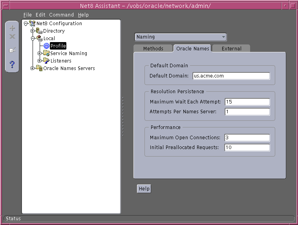Collapse the Local tree node

[x=33, y=39]
